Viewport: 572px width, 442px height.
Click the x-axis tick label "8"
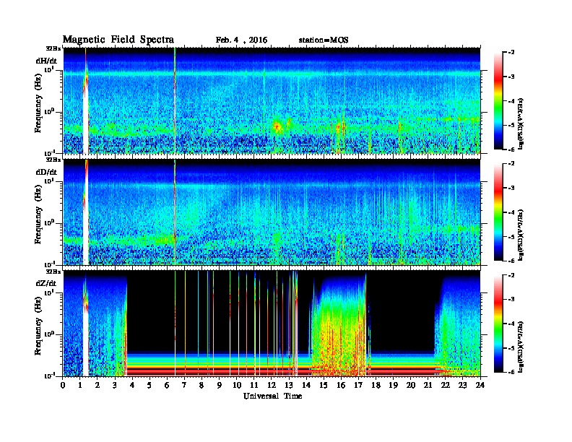tap(201, 385)
